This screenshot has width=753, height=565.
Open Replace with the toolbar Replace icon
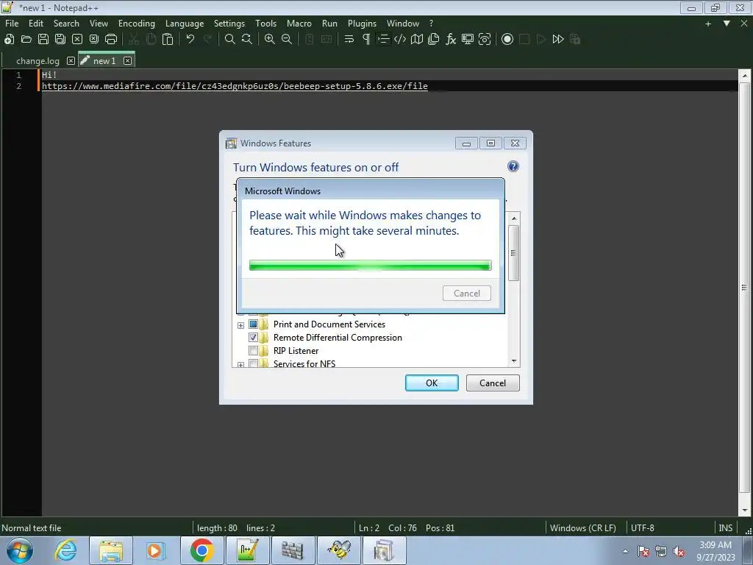tap(247, 40)
